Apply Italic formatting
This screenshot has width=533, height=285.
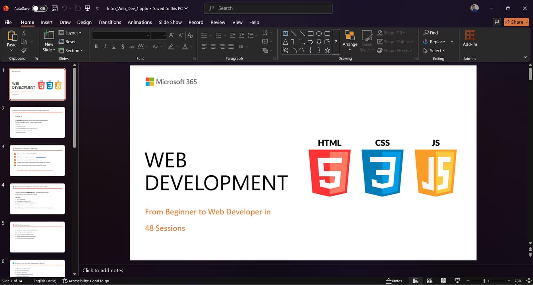coord(105,46)
